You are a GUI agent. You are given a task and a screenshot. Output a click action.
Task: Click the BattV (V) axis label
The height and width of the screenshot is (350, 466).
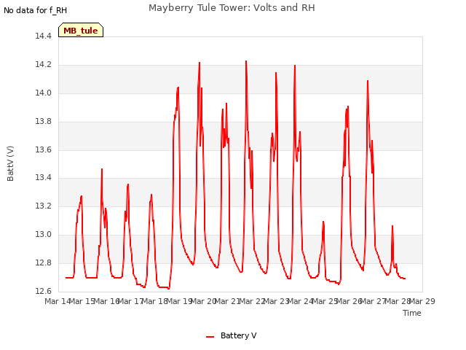10,163
